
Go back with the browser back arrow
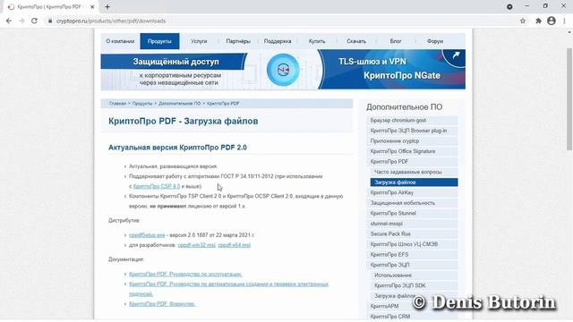(9, 21)
